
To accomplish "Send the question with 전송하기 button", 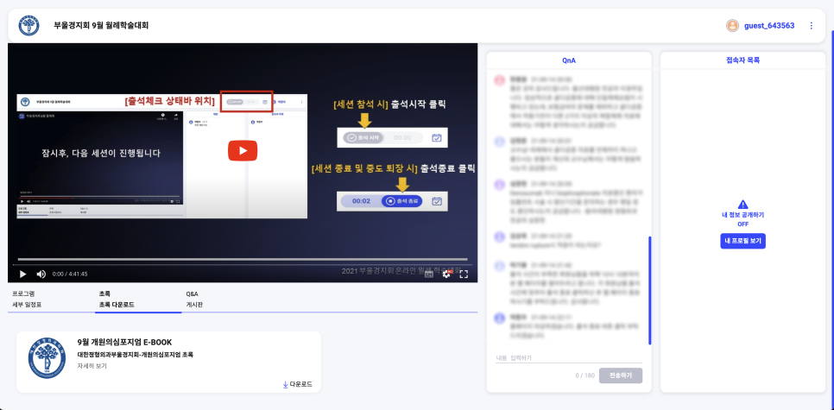I will coord(620,375).
